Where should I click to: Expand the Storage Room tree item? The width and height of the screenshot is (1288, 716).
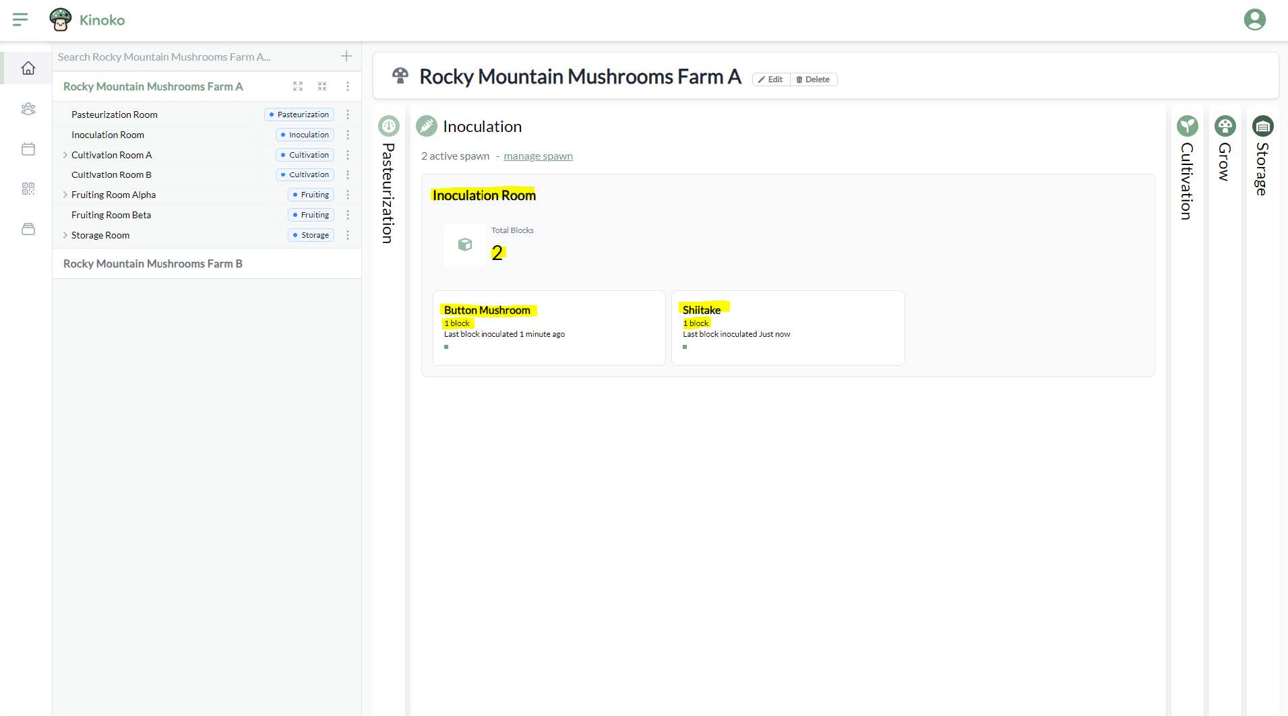[x=65, y=235]
